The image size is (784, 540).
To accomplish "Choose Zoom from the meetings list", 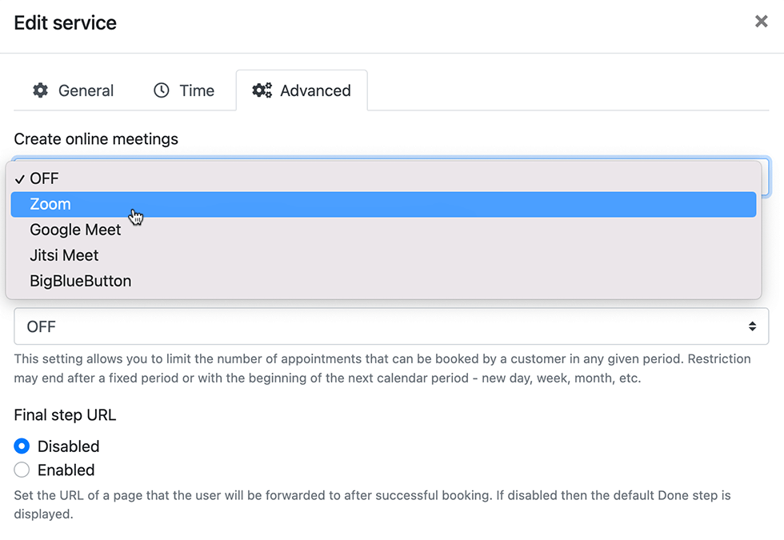I will tap(50, 204).
